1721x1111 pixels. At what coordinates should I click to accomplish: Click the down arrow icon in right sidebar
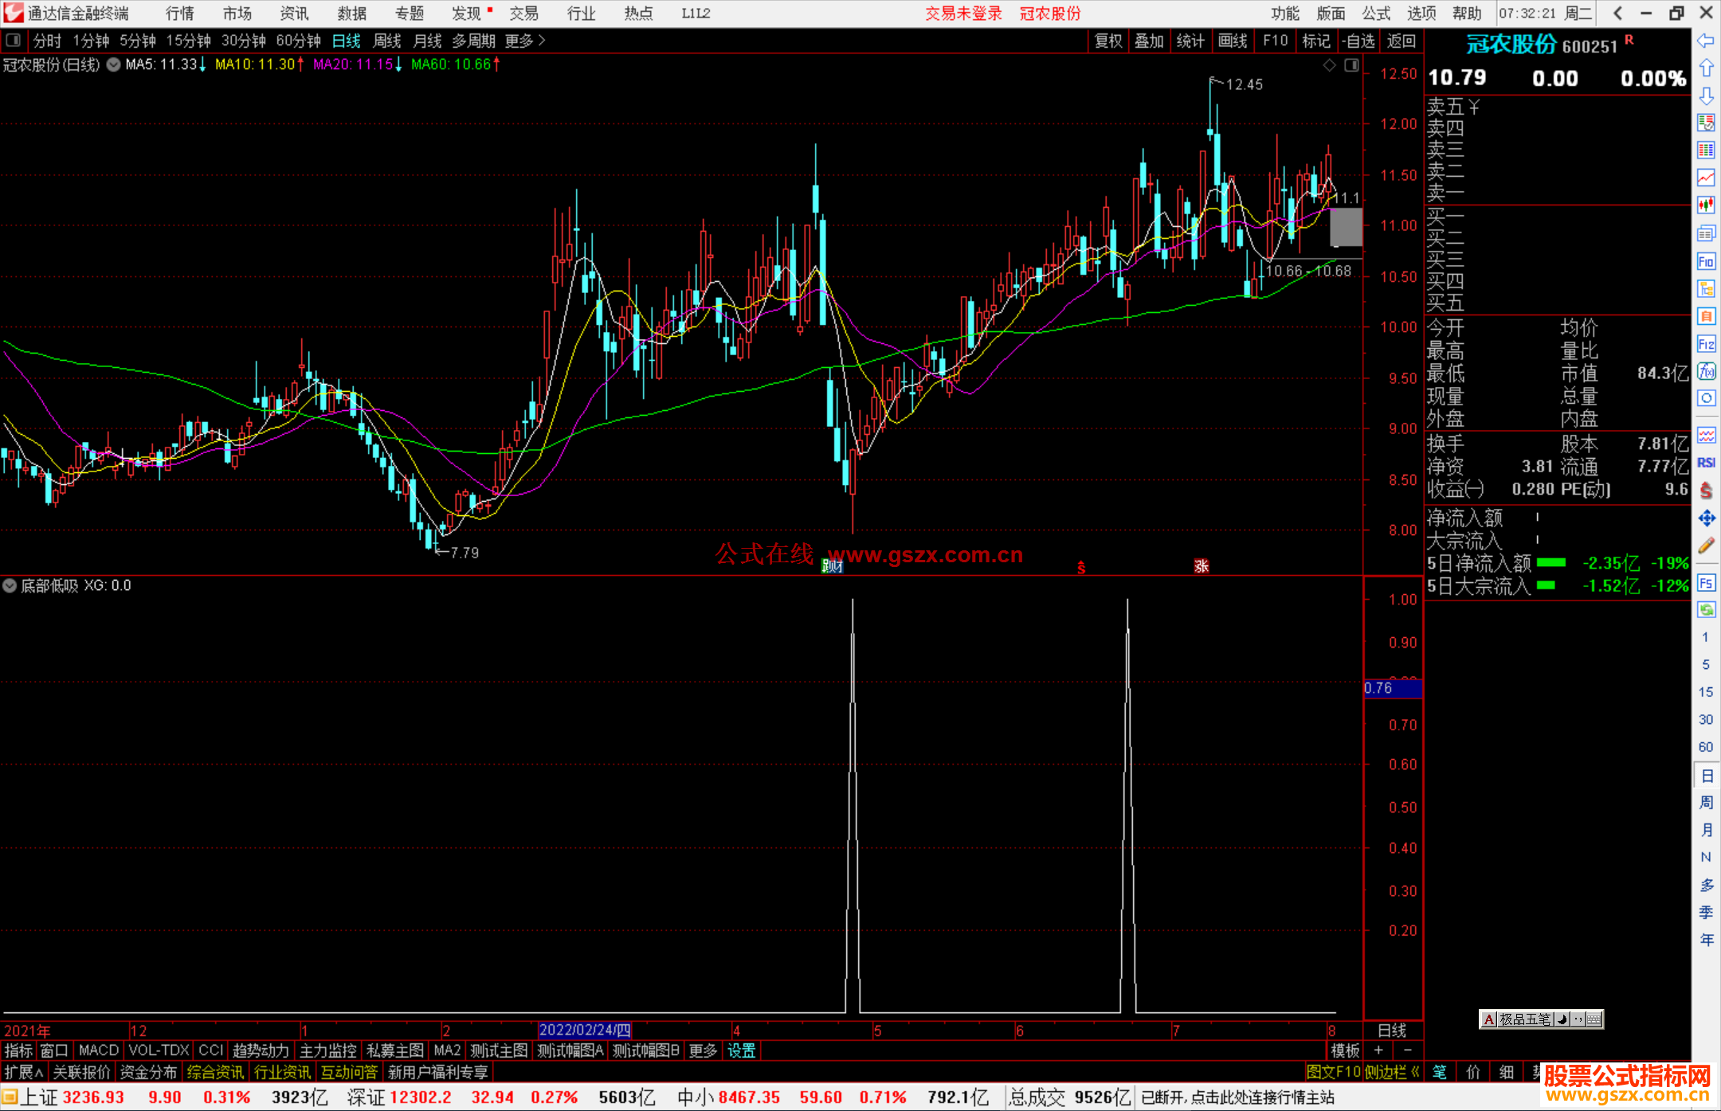(1706, 96)
